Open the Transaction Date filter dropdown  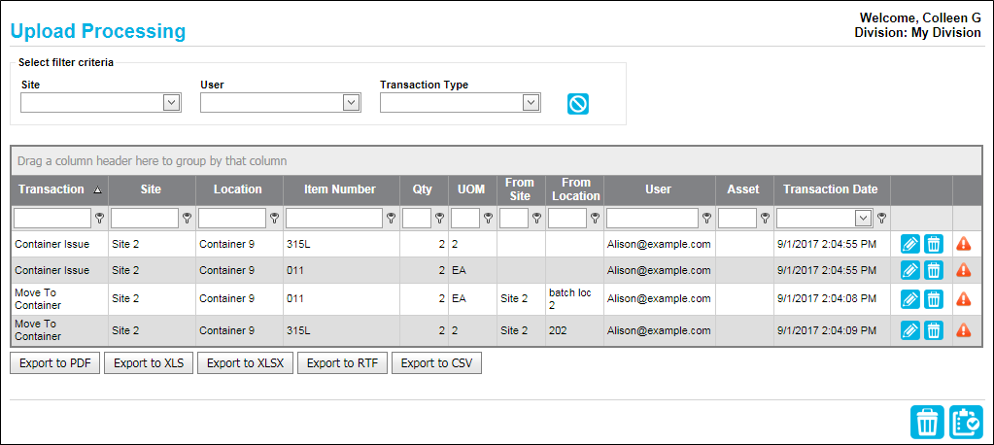(x=863, y=218)
